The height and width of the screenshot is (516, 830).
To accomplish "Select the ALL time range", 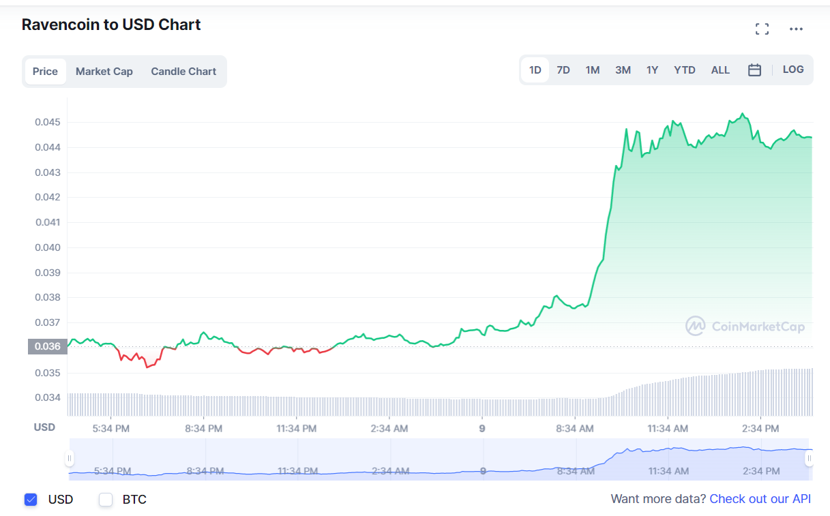I will 720,70.
